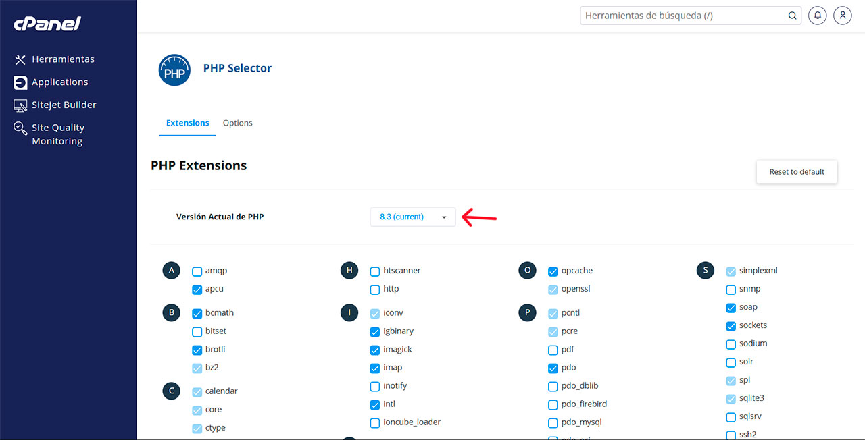Jump to letter S badge
Image resolution: width=865 pixels, height=440 pixels.
[706, 271]
